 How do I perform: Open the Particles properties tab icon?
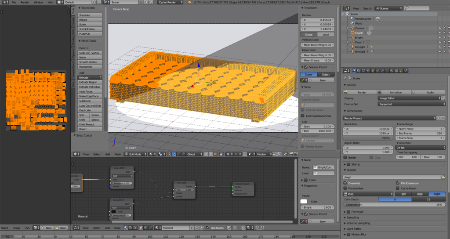click(401, 71)
